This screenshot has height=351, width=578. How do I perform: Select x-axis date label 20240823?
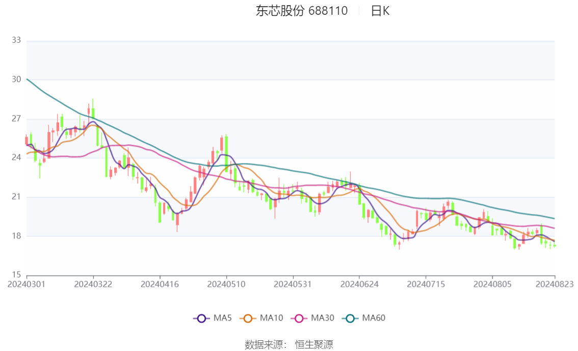[555, 284]
